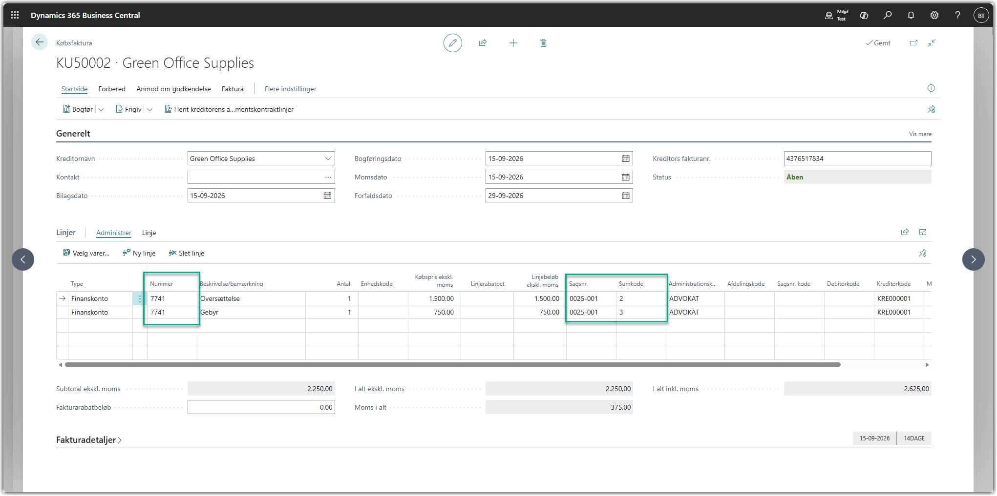
Task: Open the Kontakt lookup ellipsis
Action: [328, 177]
